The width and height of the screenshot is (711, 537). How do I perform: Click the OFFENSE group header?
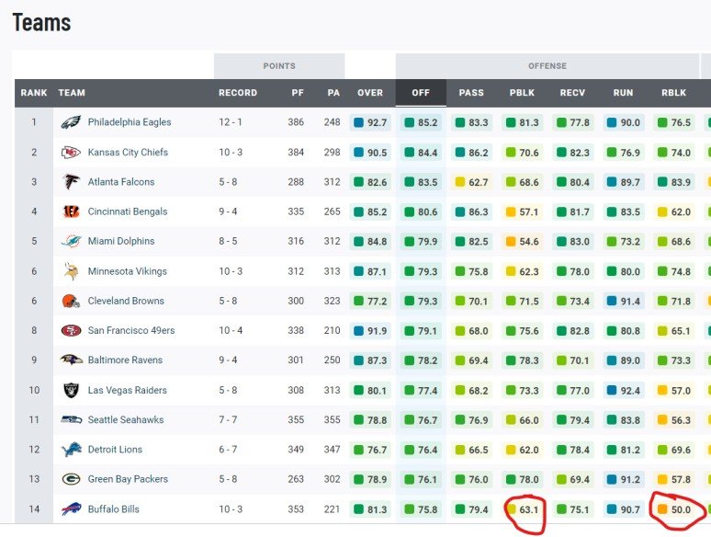point(547,66)
